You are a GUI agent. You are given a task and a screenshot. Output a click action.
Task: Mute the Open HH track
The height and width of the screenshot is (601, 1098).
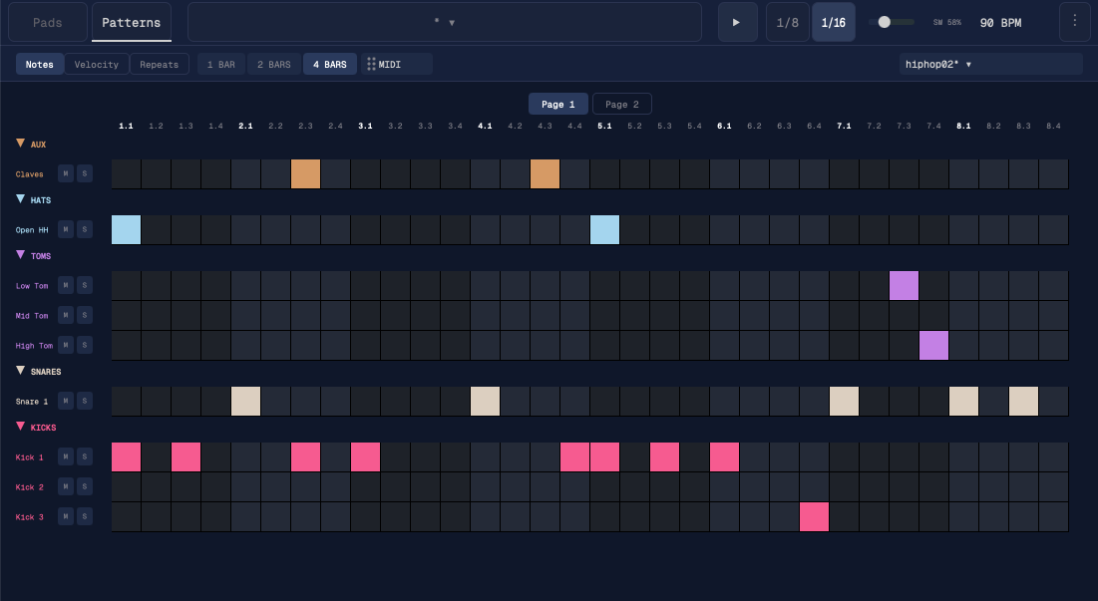point(66,229)
